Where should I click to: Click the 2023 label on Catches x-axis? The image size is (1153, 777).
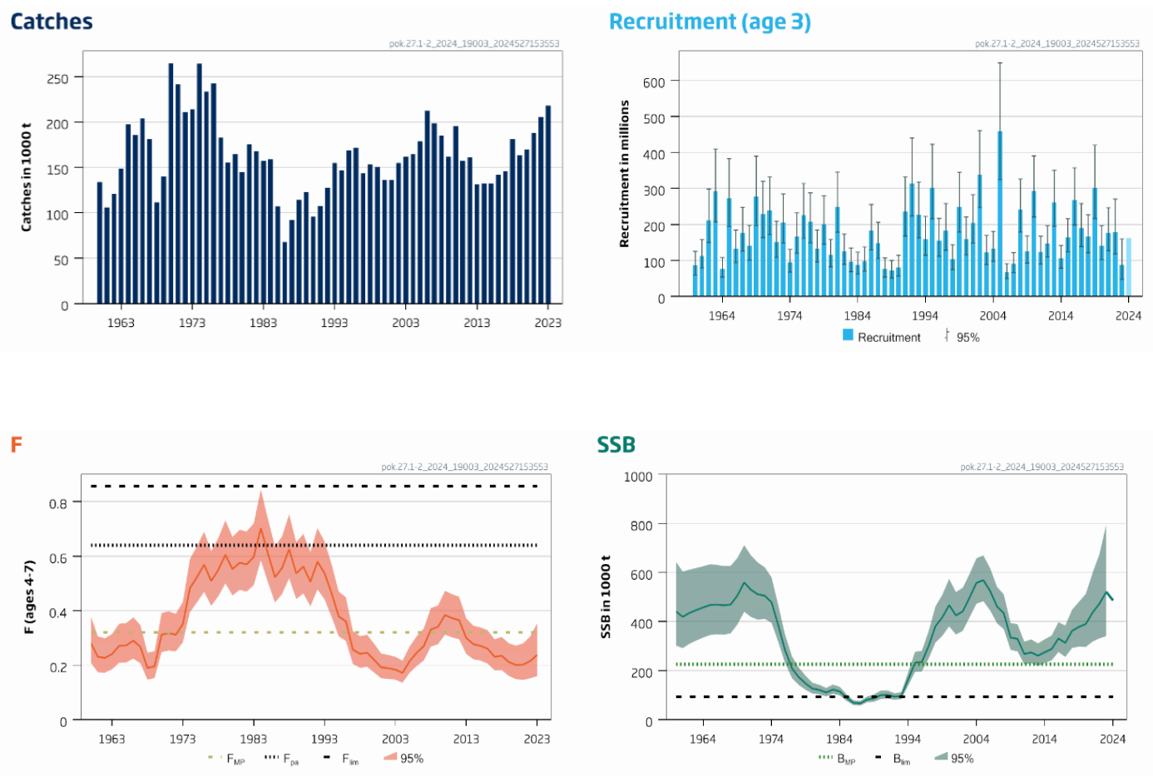[547, 323]
